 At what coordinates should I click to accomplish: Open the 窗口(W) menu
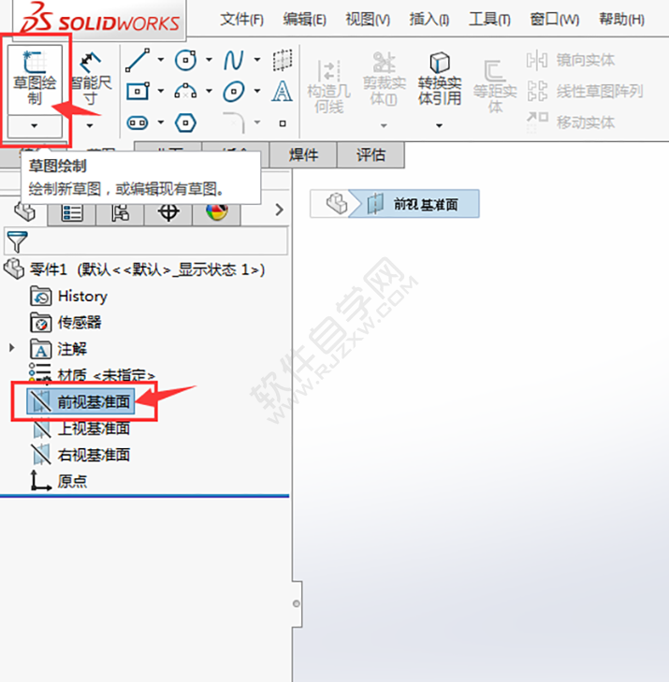click(555, 20)
